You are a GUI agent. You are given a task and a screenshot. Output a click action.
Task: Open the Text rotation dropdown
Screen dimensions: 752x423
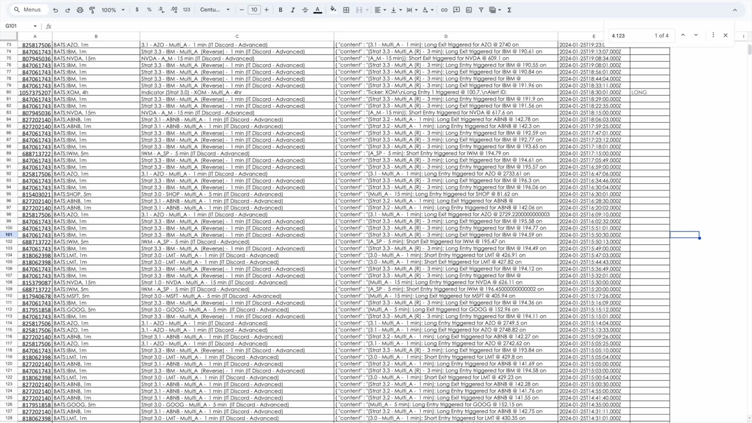click(427, 10)
